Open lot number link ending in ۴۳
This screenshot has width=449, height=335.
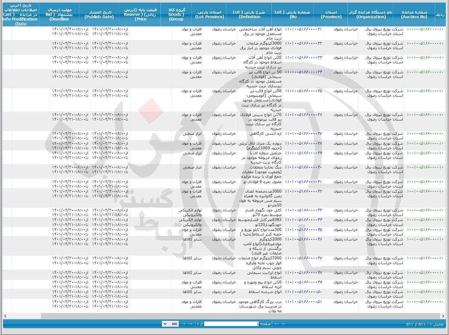click(303, 210)
